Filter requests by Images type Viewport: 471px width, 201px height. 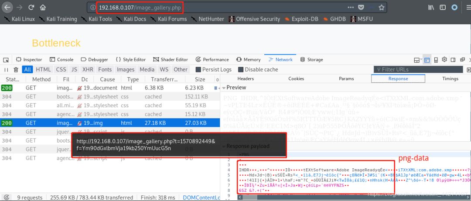126,70
